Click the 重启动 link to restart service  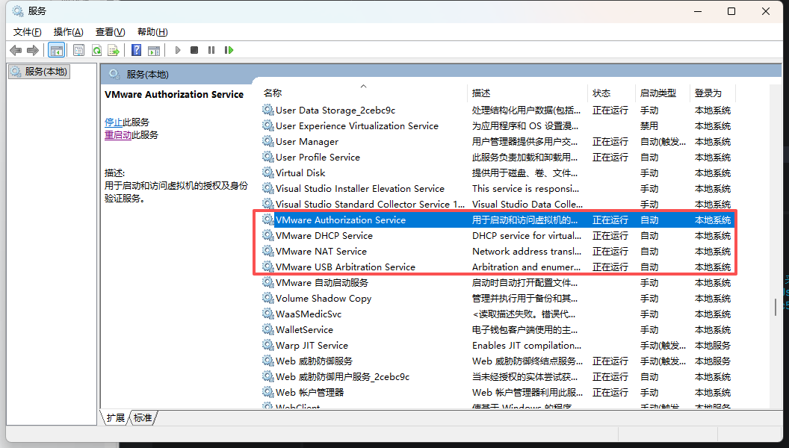(x=118, y=134)
